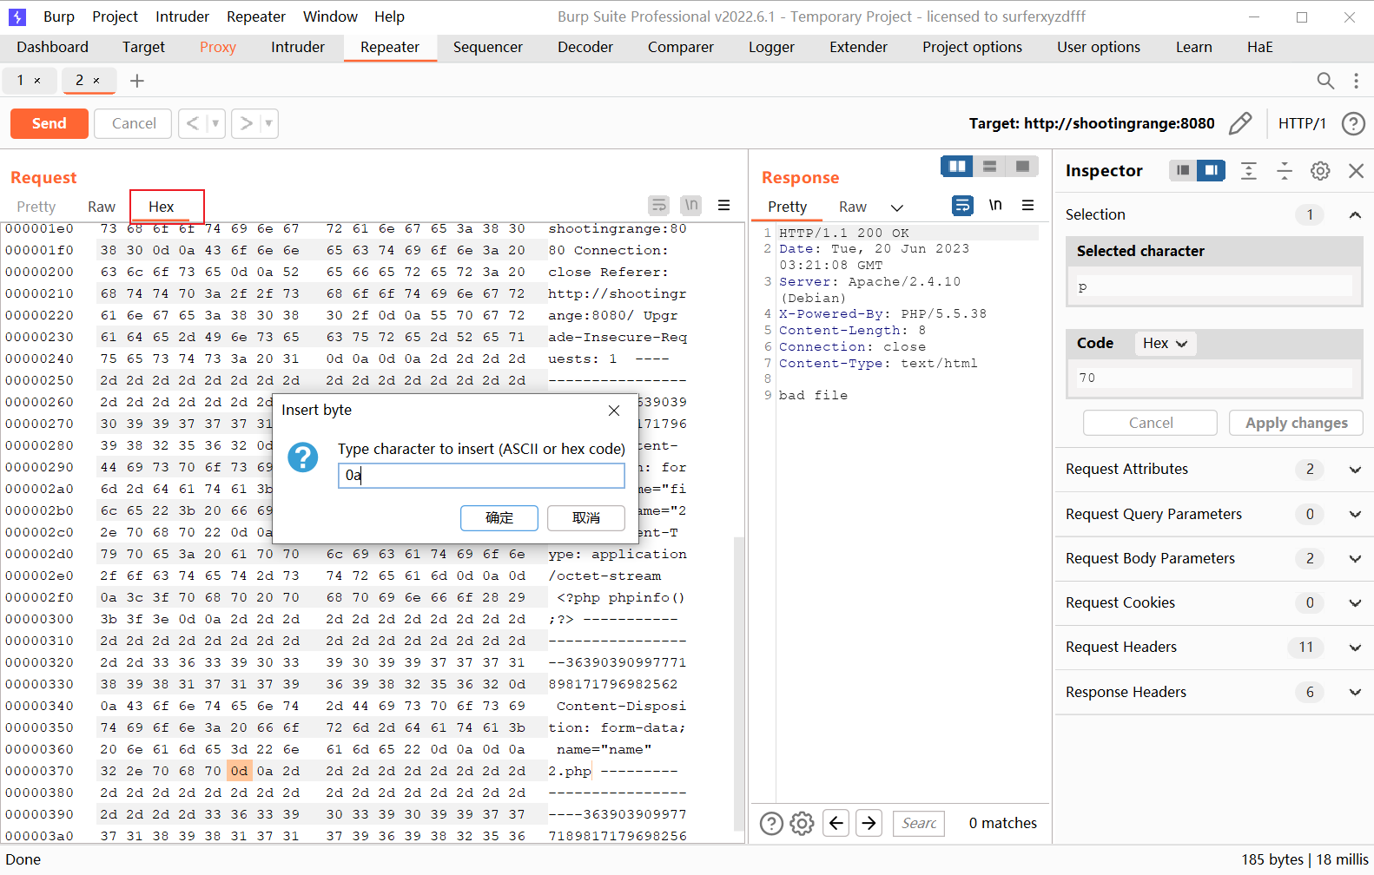This screenshot has width=1374, height=875.
Task: Select the request Raw view
Action: point(102,207)
